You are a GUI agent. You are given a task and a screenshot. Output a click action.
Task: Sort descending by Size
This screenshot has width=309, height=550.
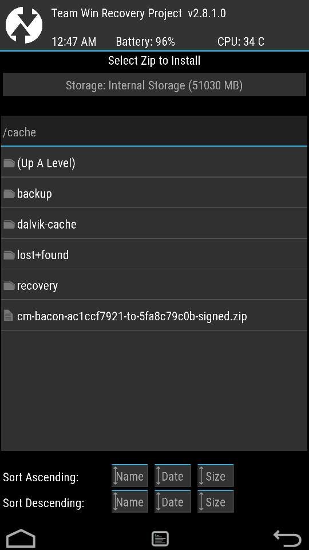[216, 502]
